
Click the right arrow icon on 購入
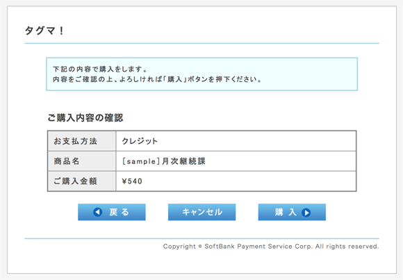306,213
